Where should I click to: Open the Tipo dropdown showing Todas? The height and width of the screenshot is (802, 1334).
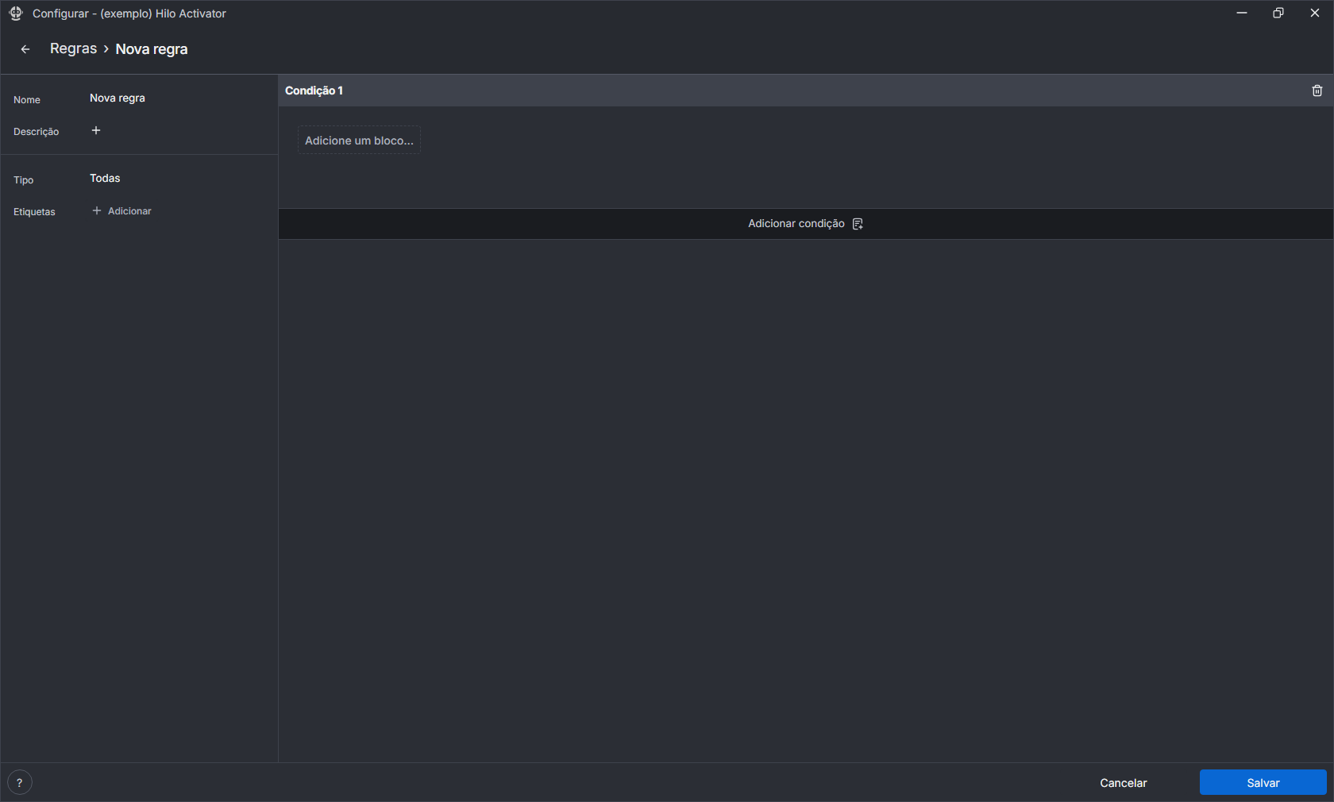[x=105, y=179]
